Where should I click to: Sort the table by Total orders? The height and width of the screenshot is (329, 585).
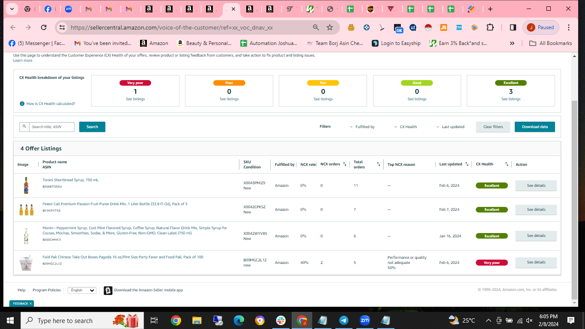(379, 164)
